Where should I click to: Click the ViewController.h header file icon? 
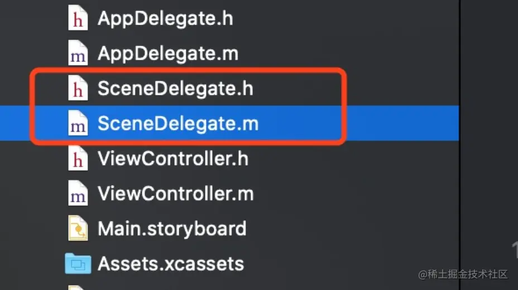pyautogui.click(x=78, y=159)
